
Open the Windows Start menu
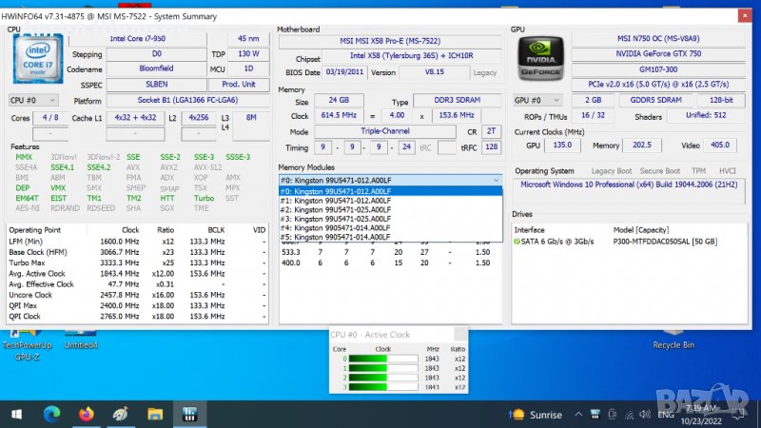16,415
